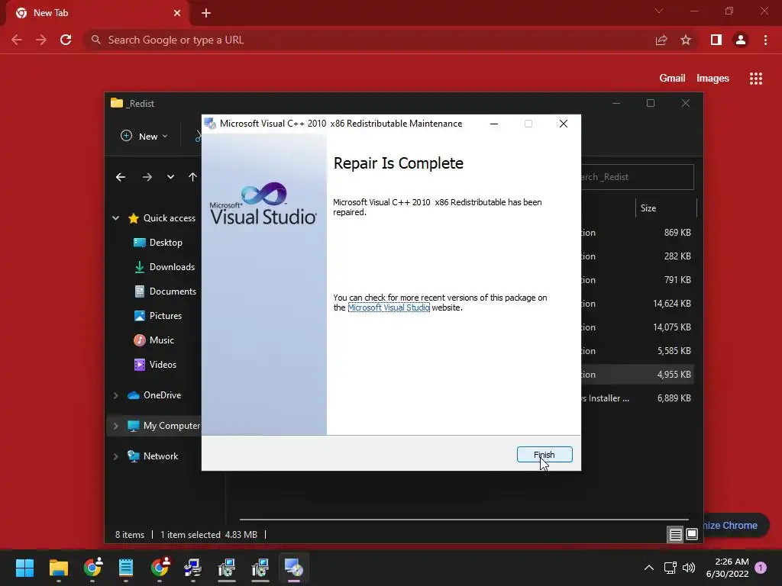782x586 pixels.
Task: Go back in File Explorer navigation
Action: [120, 177]
